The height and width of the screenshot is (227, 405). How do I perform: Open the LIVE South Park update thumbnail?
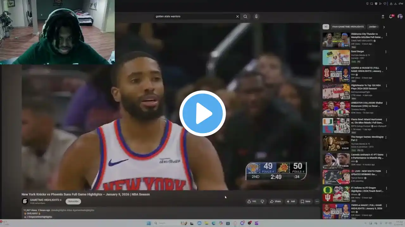tap(336, 177)
